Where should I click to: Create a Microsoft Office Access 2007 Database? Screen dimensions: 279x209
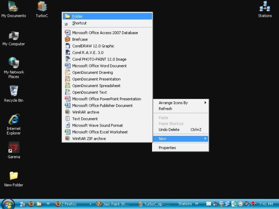point(107,33)
